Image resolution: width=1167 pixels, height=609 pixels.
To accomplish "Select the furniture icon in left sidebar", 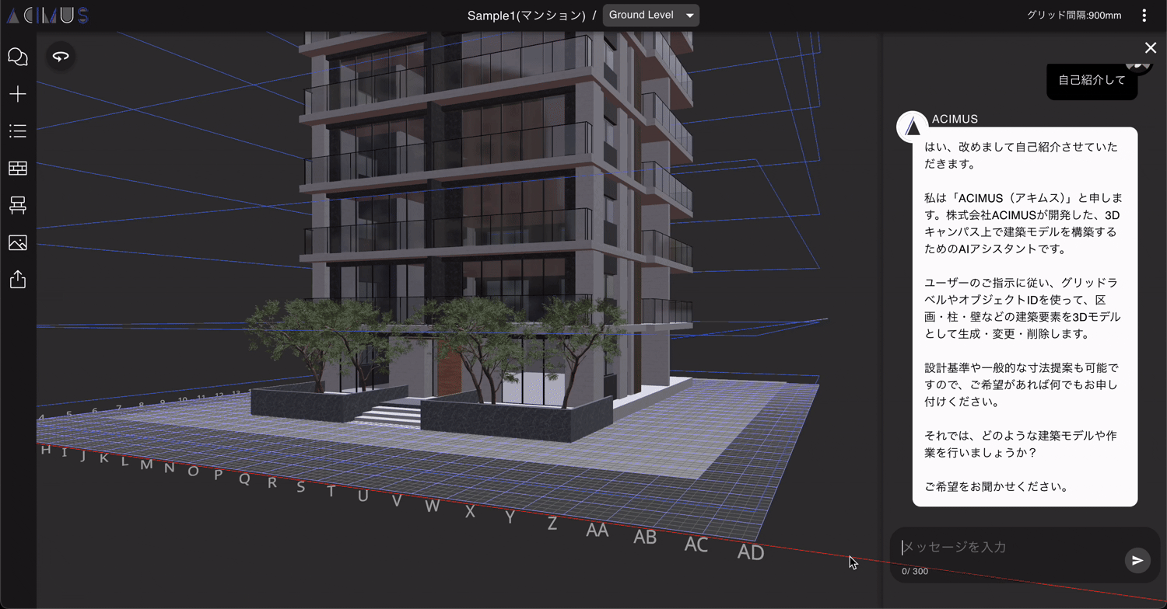I will [x=18, y=205].
